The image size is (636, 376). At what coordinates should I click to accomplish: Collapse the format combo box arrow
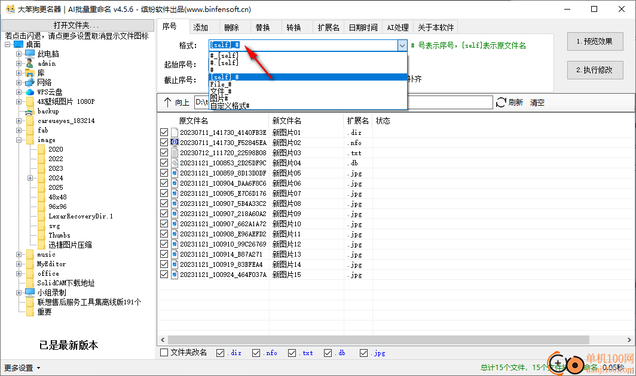(402, 45)
